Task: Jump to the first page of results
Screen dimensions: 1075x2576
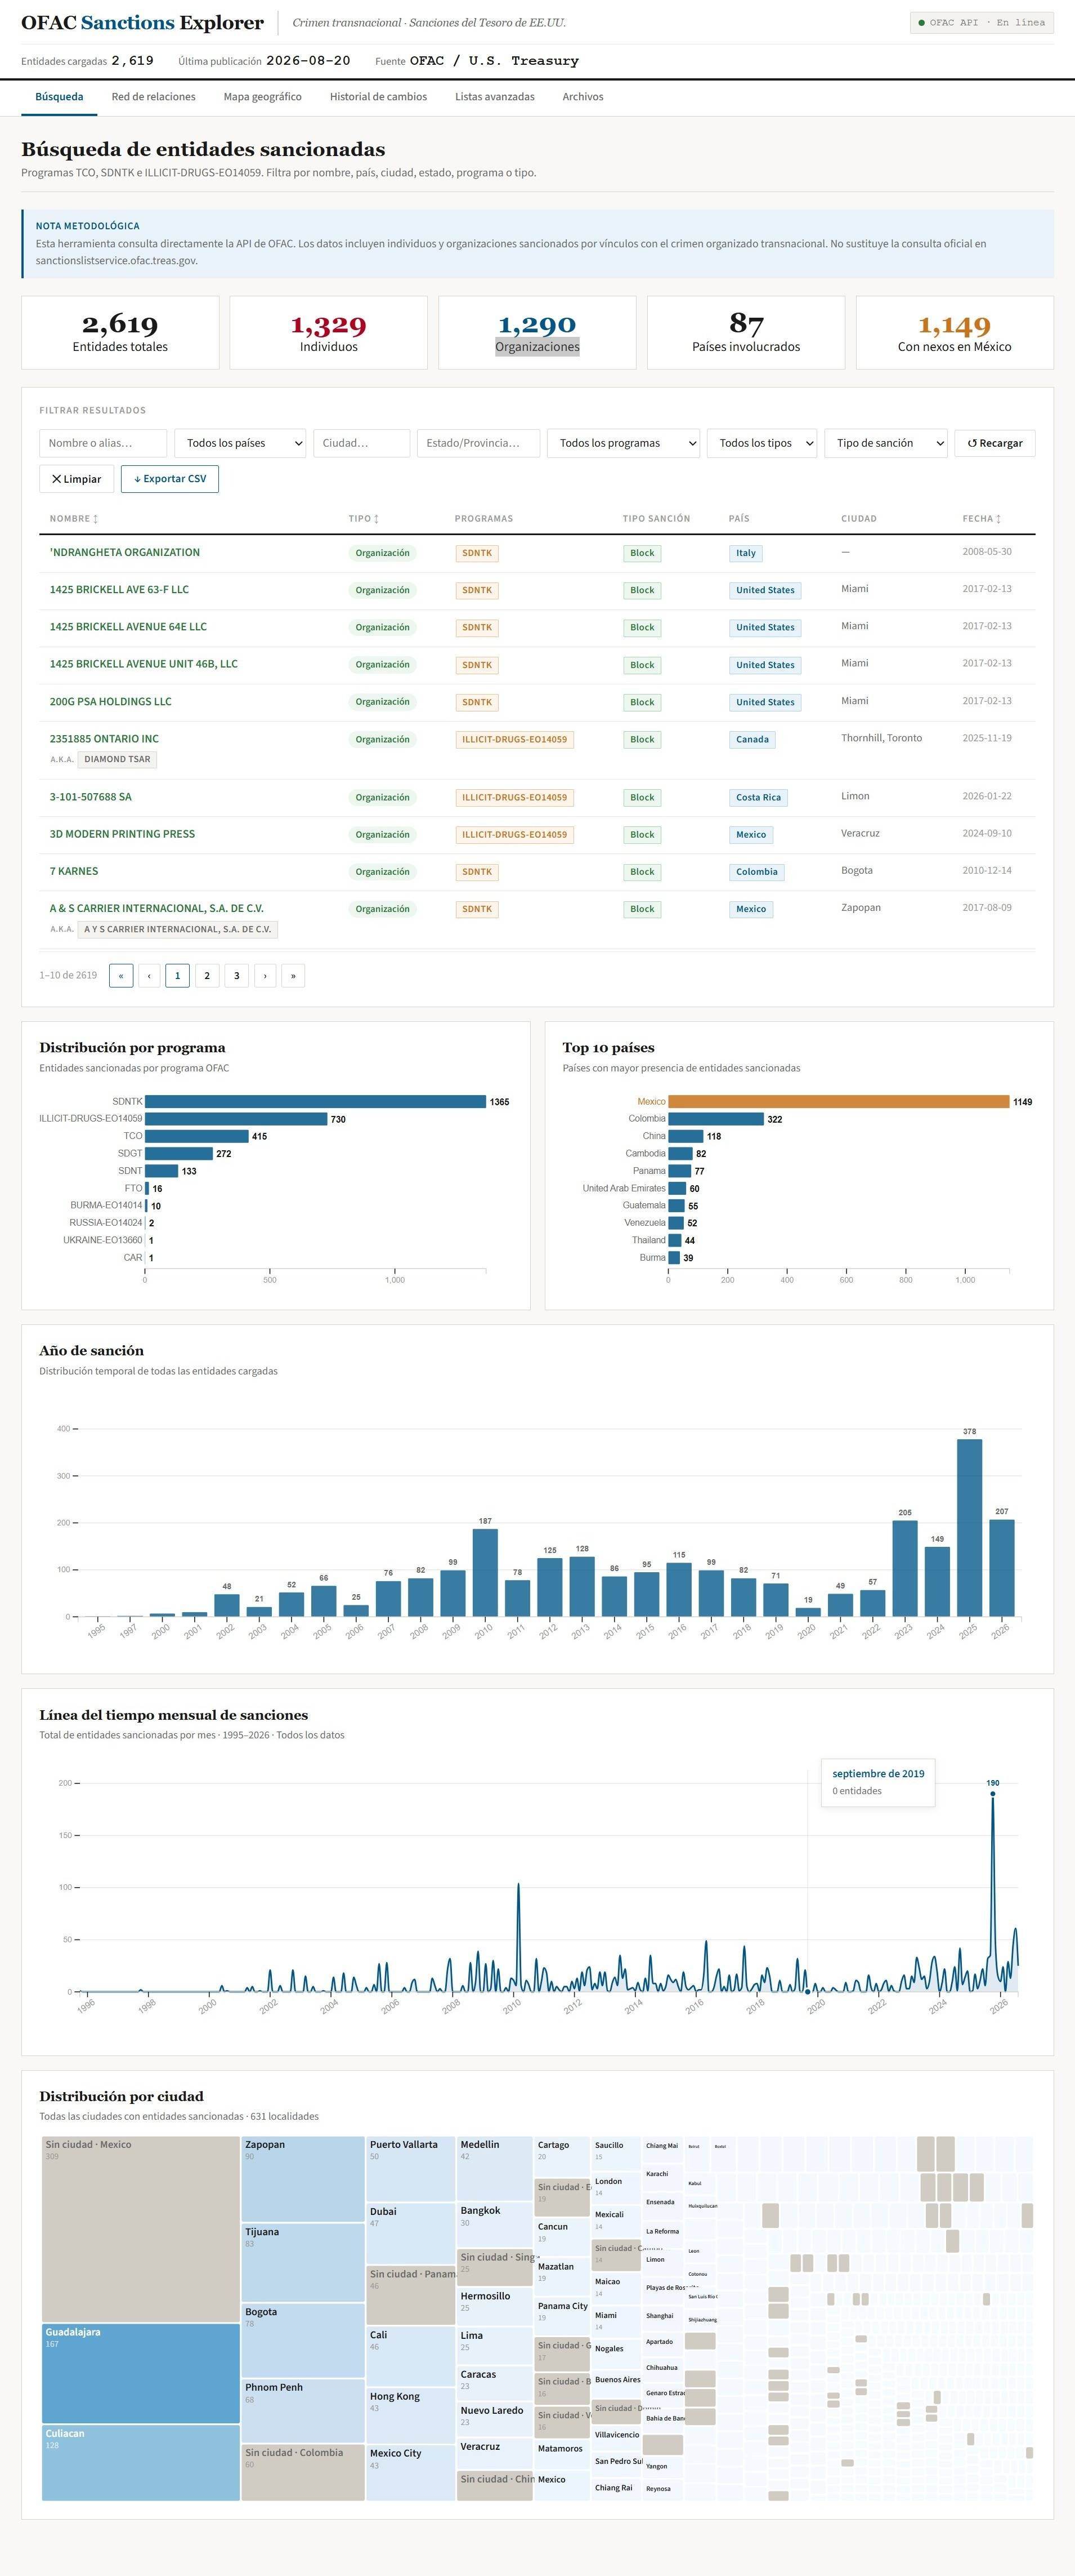Action: (x=121, y=975)
